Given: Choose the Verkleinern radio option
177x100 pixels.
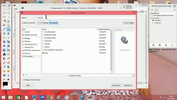Looking at the screenshot, I should pos(153,23).
